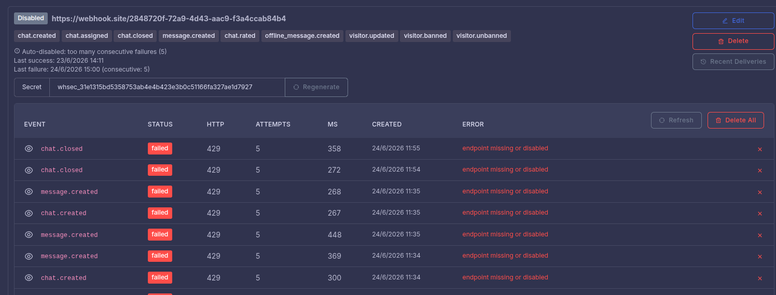Click the MS column header

coord(332,124)
